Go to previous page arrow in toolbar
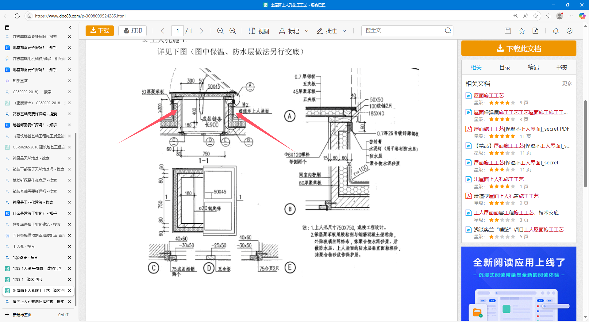The height and width of the screenshot is (322, 589). click(163, 31)
